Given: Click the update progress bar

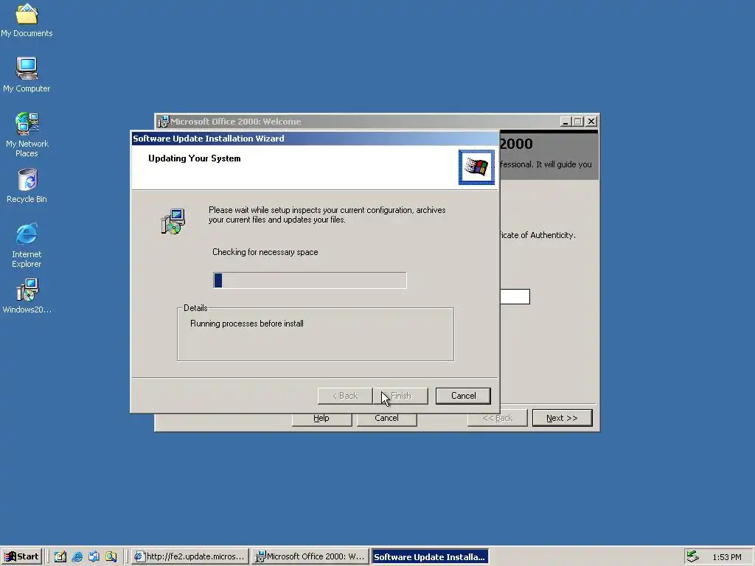Looking at the screenshot, I should point(310,280).
